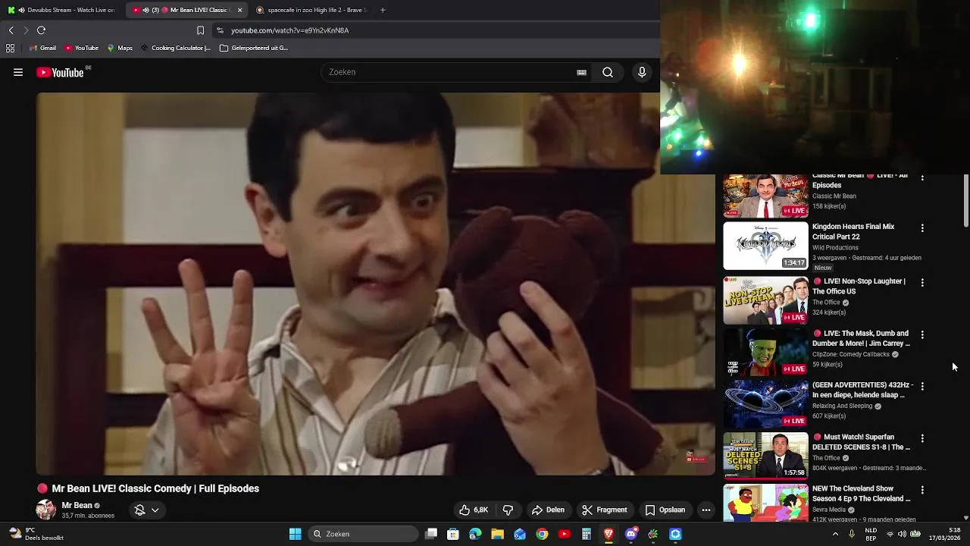
Task: Open more actions ellipsis under the video
Action: pyautogui.click(x=706, y=510)
